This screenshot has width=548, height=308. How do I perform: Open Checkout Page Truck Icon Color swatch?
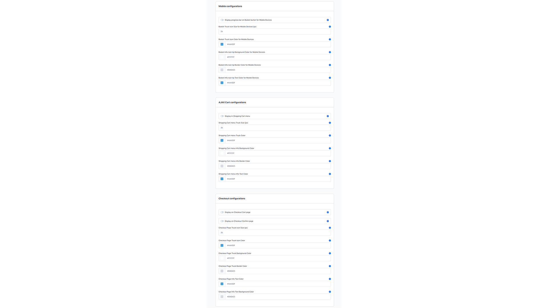pyautogui.click(x=222, y=245)
